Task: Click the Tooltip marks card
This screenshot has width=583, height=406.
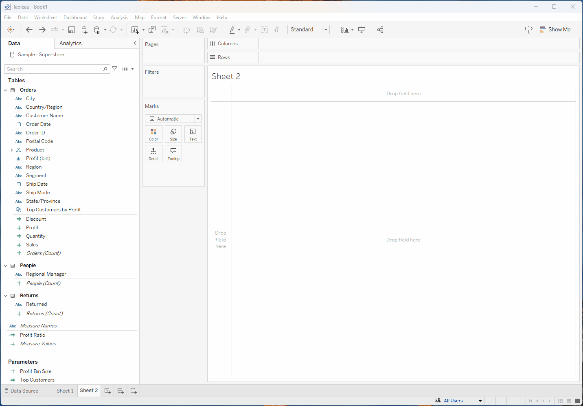Action: 173,154
